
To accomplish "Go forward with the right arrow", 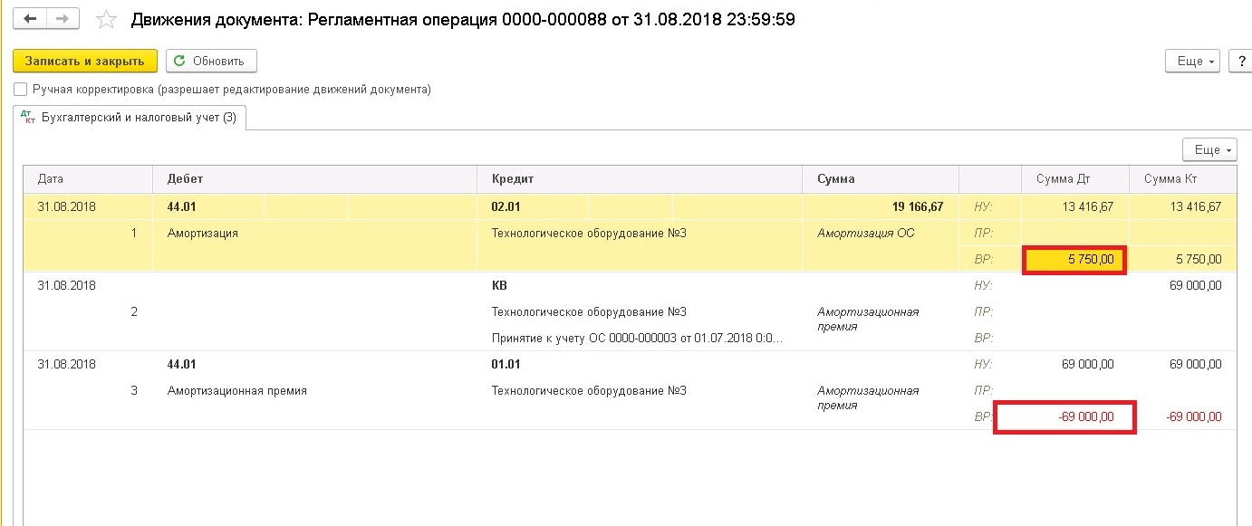I will click(63, 18).
